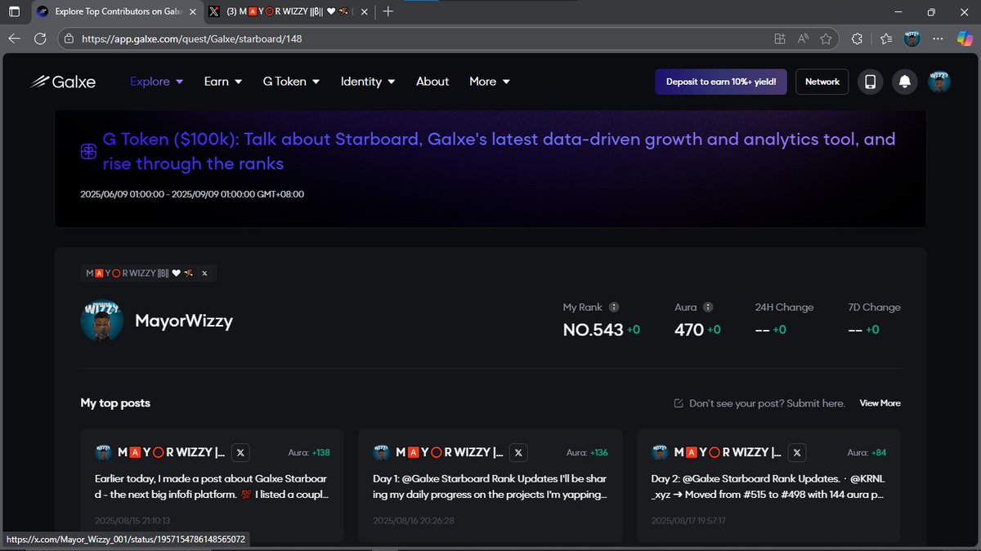Viewport: 981px width, 551px height.
Task: Open X icon on the Aura +138 post
Action: pyautogui.click(x=240, y=452)
